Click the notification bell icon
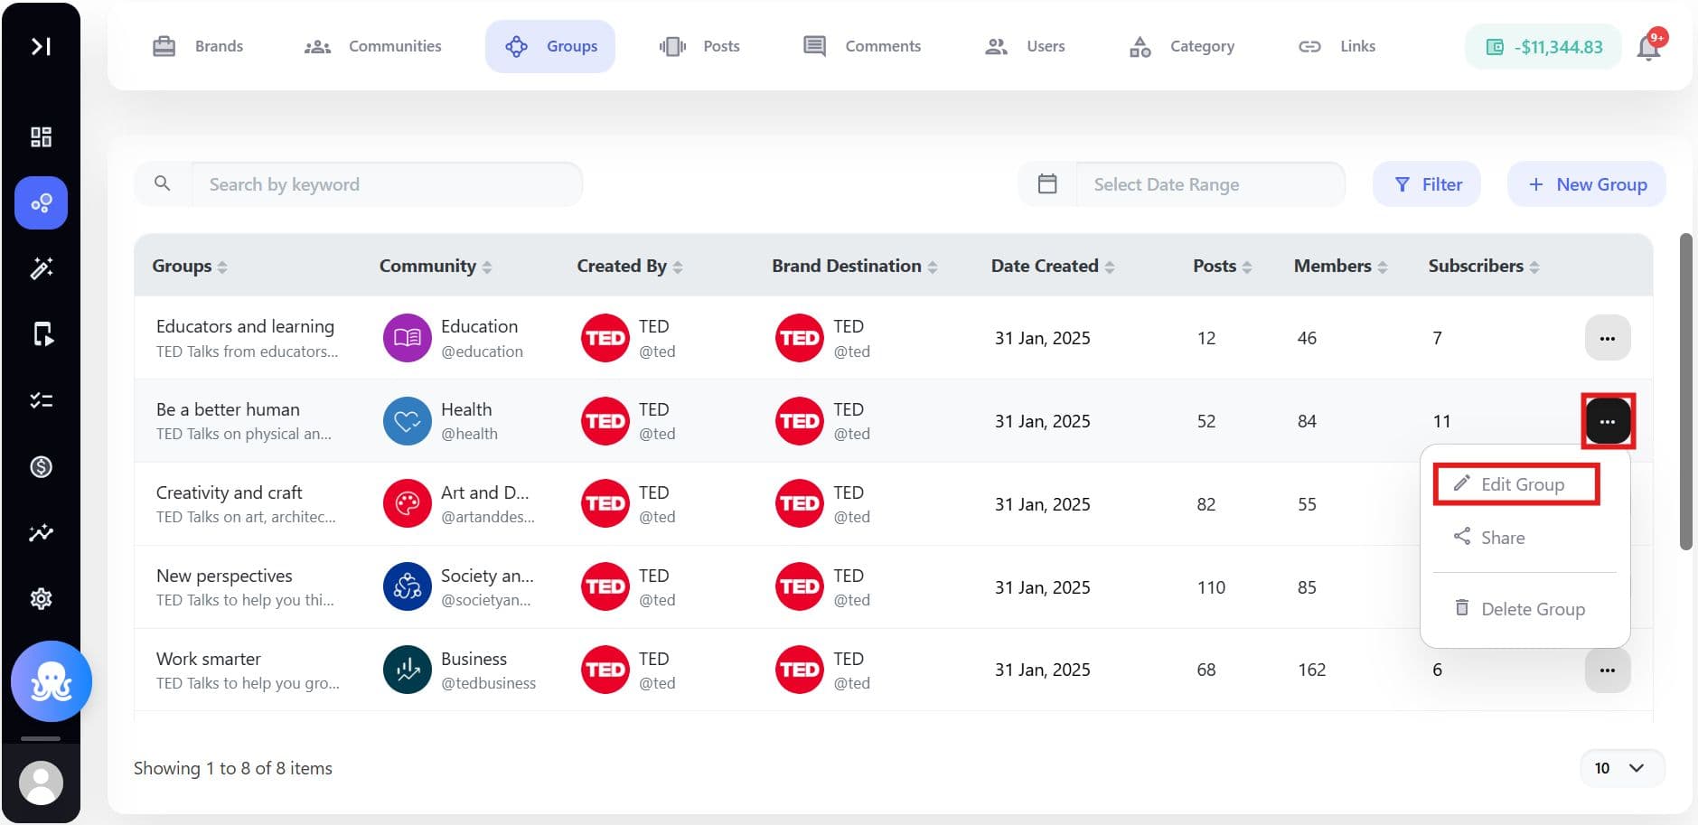The width and height of the screenshot is (1698, 825). pyautogui.click(x=1649, y=47)
